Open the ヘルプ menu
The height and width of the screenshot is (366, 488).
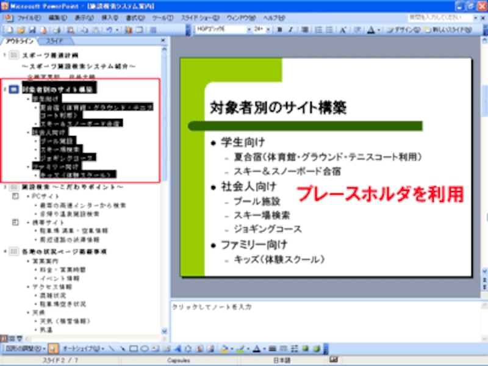pos(274,18)
